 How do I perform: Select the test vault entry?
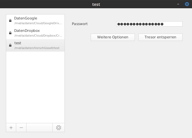(x=35, y=45)
